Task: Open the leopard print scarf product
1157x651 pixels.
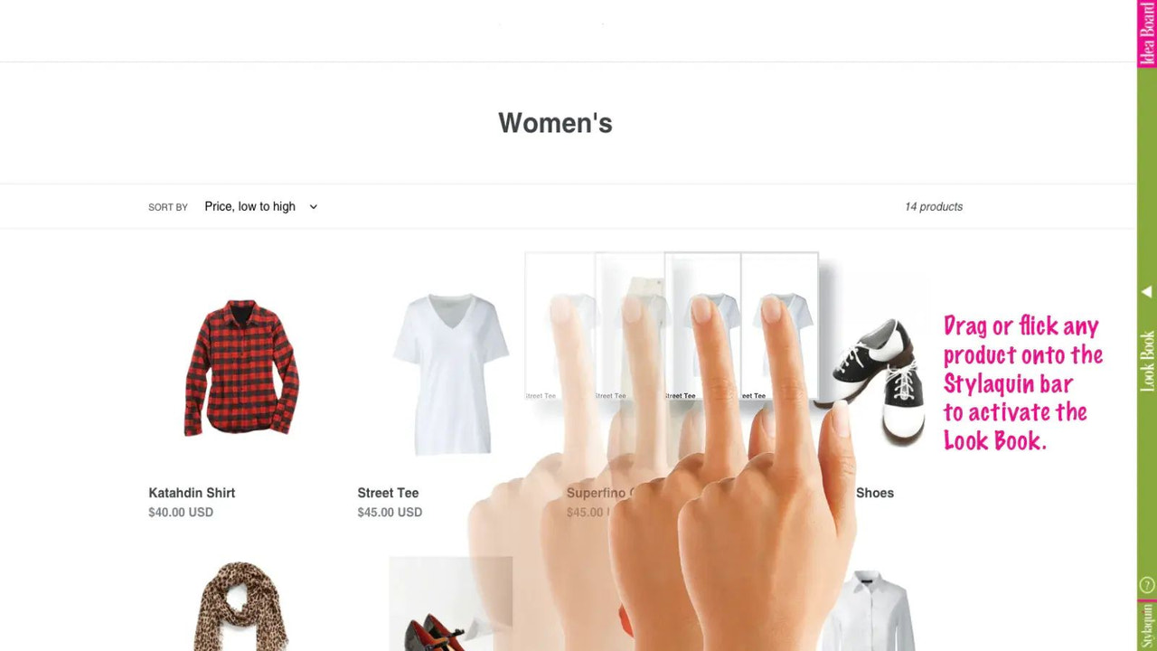Action: click(x=240, y=606)
